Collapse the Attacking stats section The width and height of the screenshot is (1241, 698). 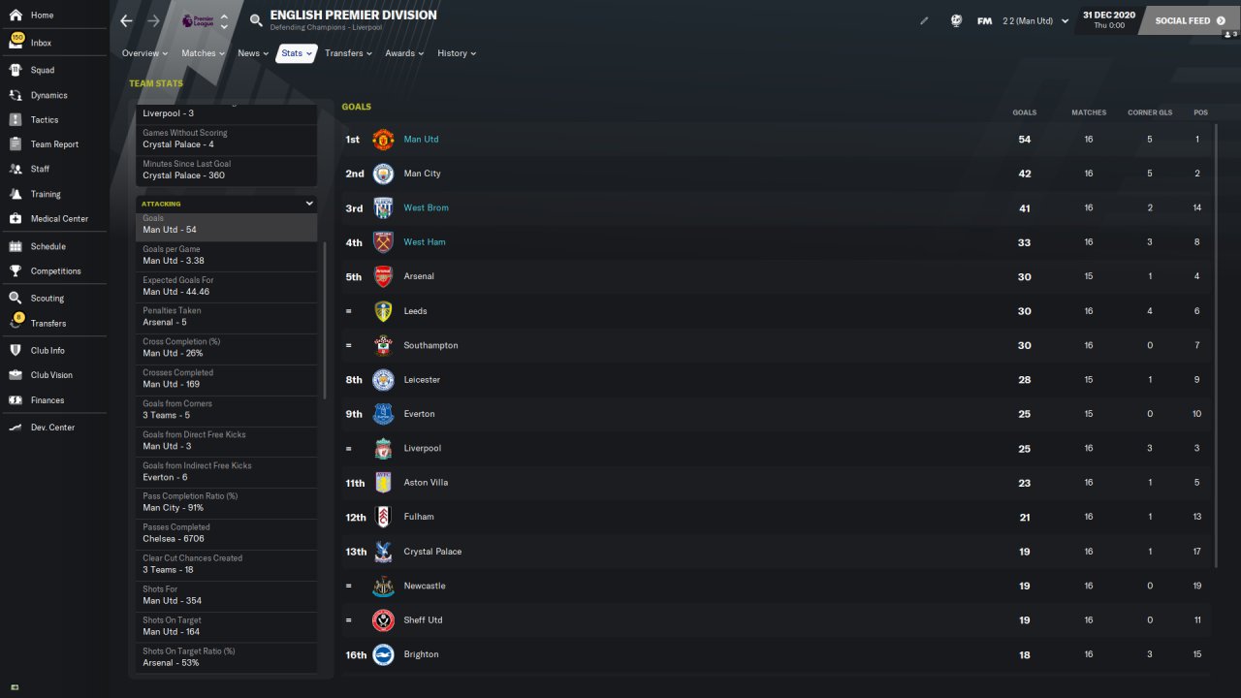(309, 204)
